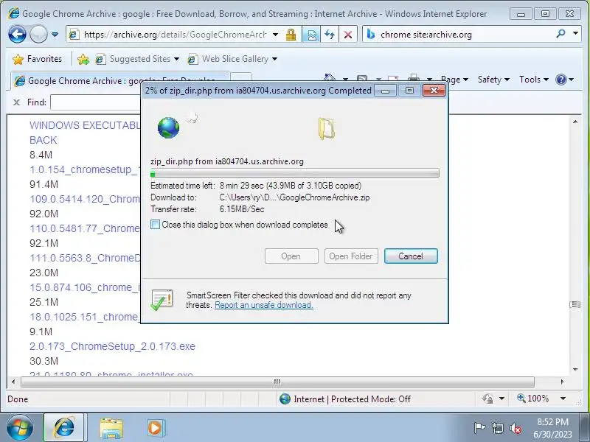
Task: Open the Tools menu
Action: click(533, 80)
